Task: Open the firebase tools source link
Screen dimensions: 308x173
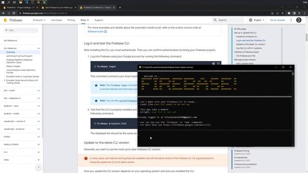Action: [x=95, y=31]
